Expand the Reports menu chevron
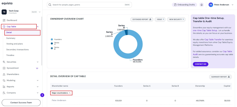237x107 pixels. tap(38, 87)
